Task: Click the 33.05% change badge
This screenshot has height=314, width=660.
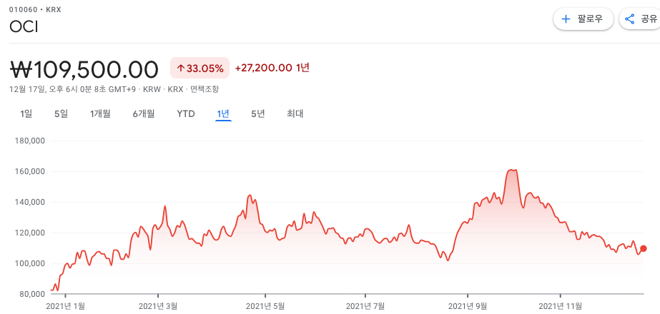Action: tap(200, 68)
